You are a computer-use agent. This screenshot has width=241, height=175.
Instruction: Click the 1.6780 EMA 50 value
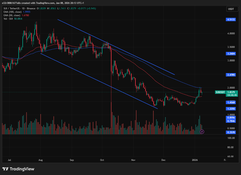25,15
